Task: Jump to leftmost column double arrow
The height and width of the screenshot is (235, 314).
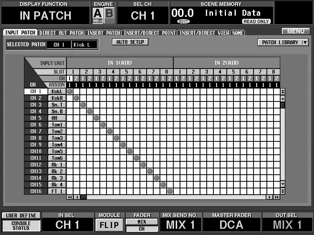Action: pos(70,197)
